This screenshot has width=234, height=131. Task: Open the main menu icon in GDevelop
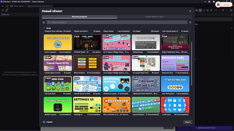point(3,6)
